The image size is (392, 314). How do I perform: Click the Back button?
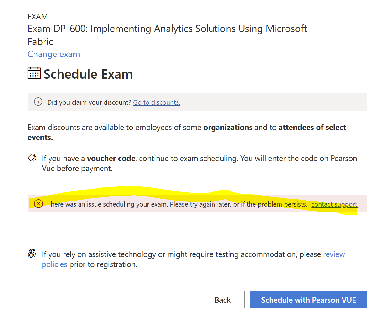223,300
